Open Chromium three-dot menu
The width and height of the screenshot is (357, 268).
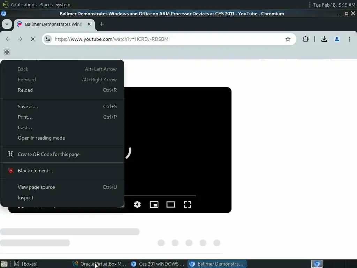(x=349, y=39)
